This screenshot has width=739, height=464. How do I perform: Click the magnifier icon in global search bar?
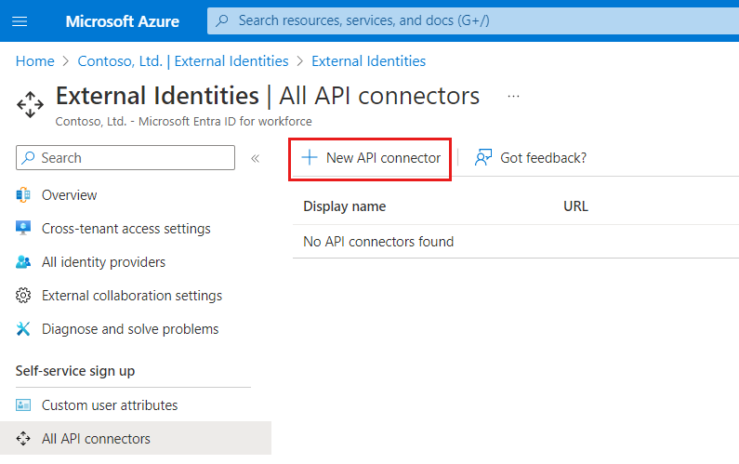point(222,20)
